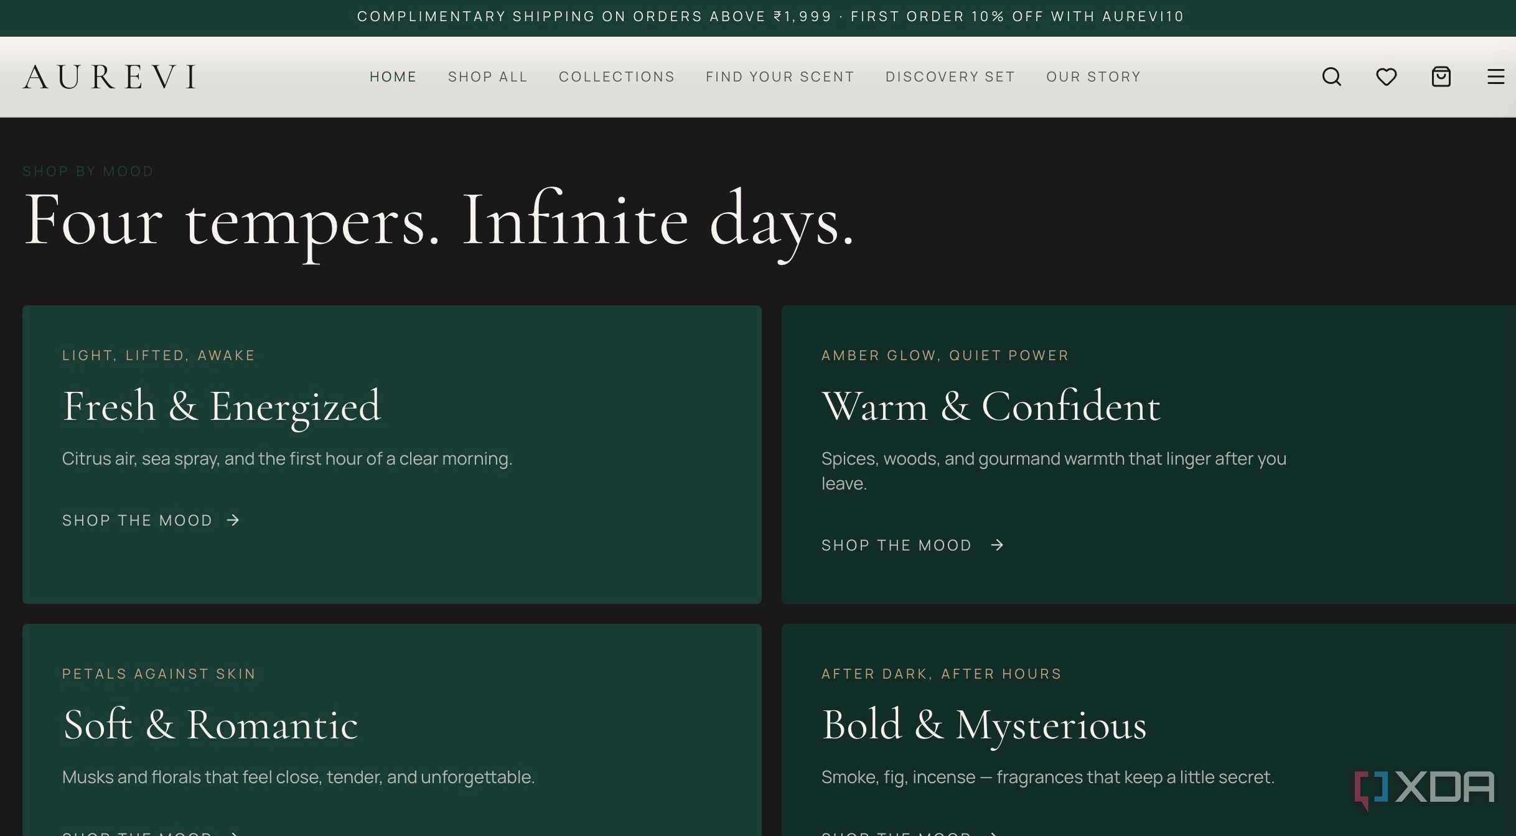Screen dimensions: 1516x836
Task: Open the hamburger menu icon
Action: pyautogui.click(x=1496, y=77)
